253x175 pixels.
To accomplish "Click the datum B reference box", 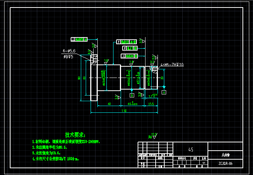I will click(132, 96).
